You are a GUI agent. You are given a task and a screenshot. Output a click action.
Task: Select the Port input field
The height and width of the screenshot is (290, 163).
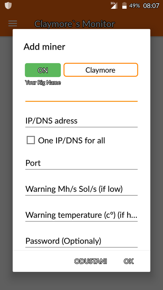click(x=81, y=163)
